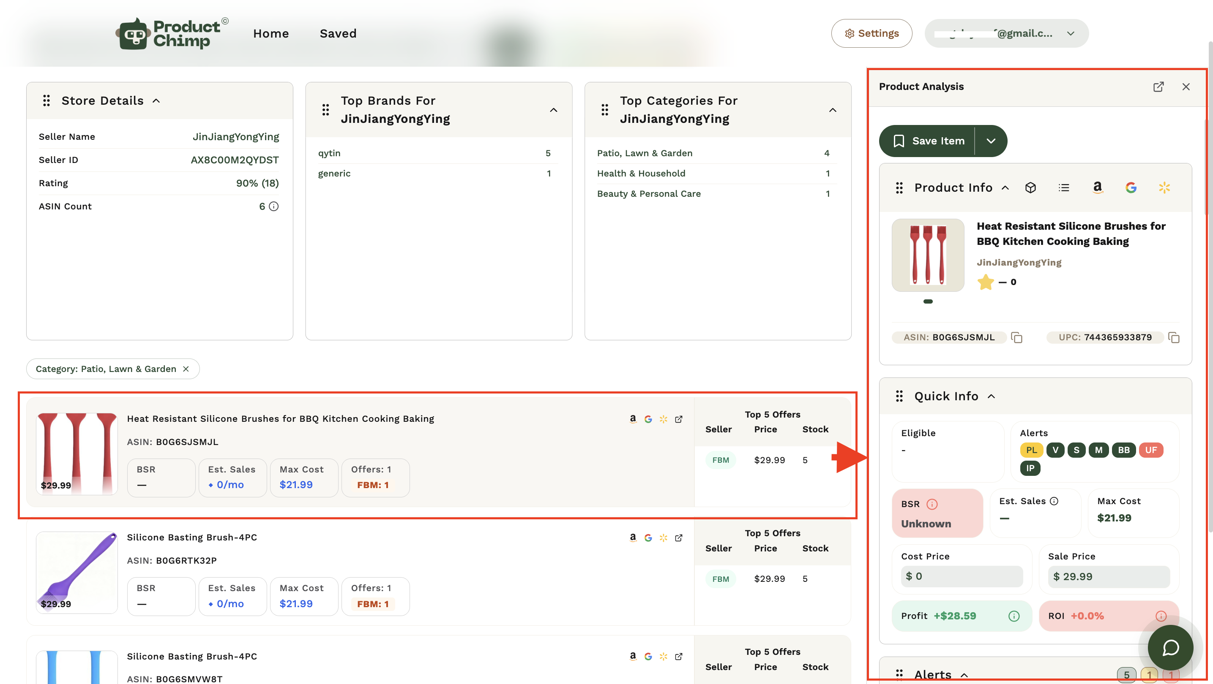1213x684 pixels.
Task: Collapse the Alerts section
Action: [x=964, y=675]
